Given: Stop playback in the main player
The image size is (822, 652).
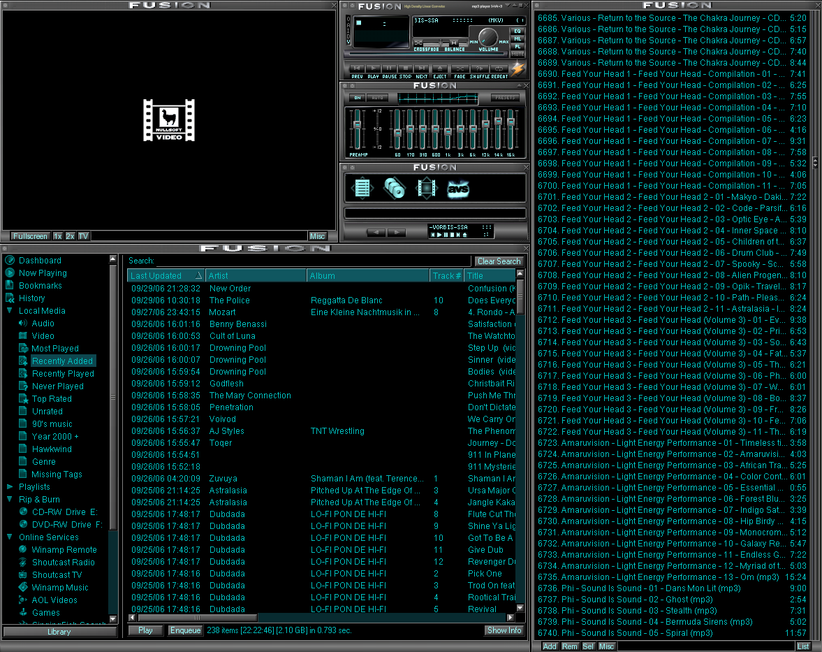Looking at the screenshot, I should [404, 68].
